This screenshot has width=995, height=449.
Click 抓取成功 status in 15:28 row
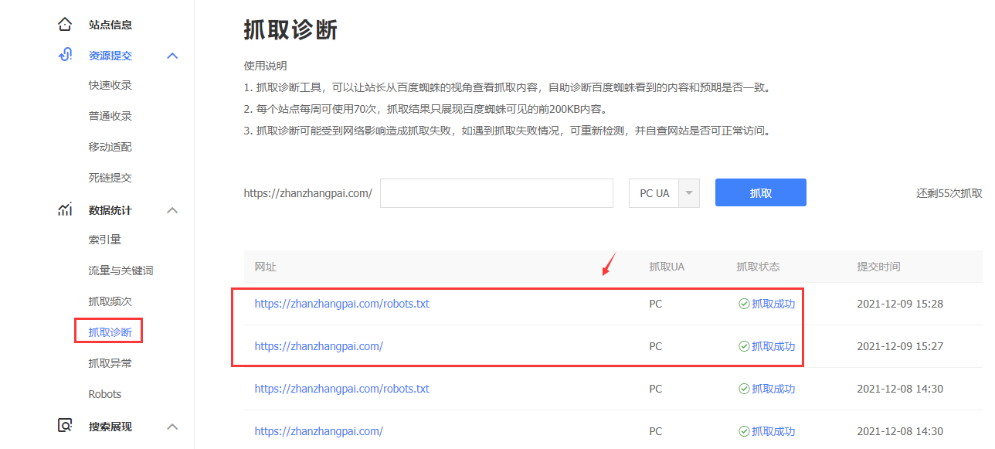773,304
